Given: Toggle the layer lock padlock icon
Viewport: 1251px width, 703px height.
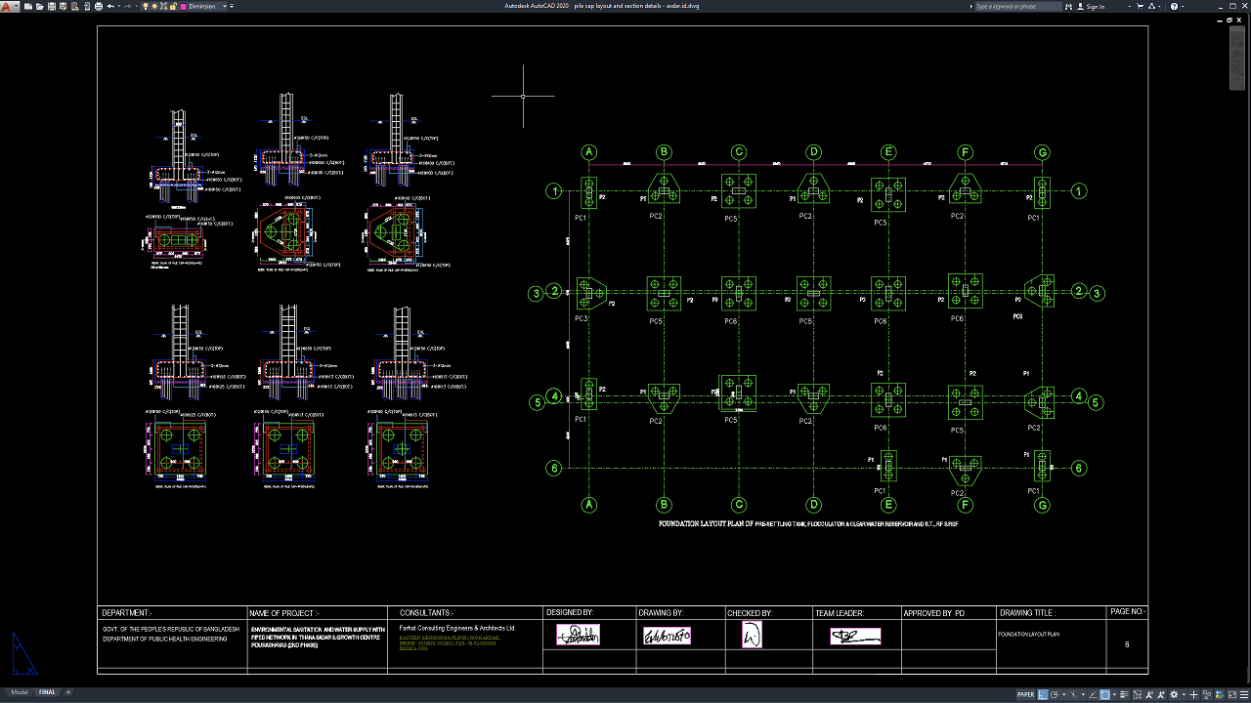Looking at the screenshot, I should click(x=173, y=6).
